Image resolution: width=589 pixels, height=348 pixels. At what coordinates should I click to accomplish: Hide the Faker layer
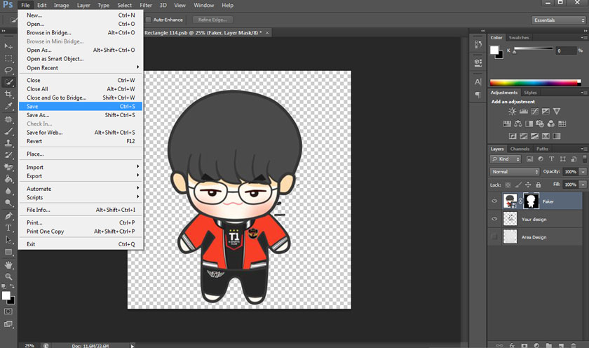click(x=494, y=201)
